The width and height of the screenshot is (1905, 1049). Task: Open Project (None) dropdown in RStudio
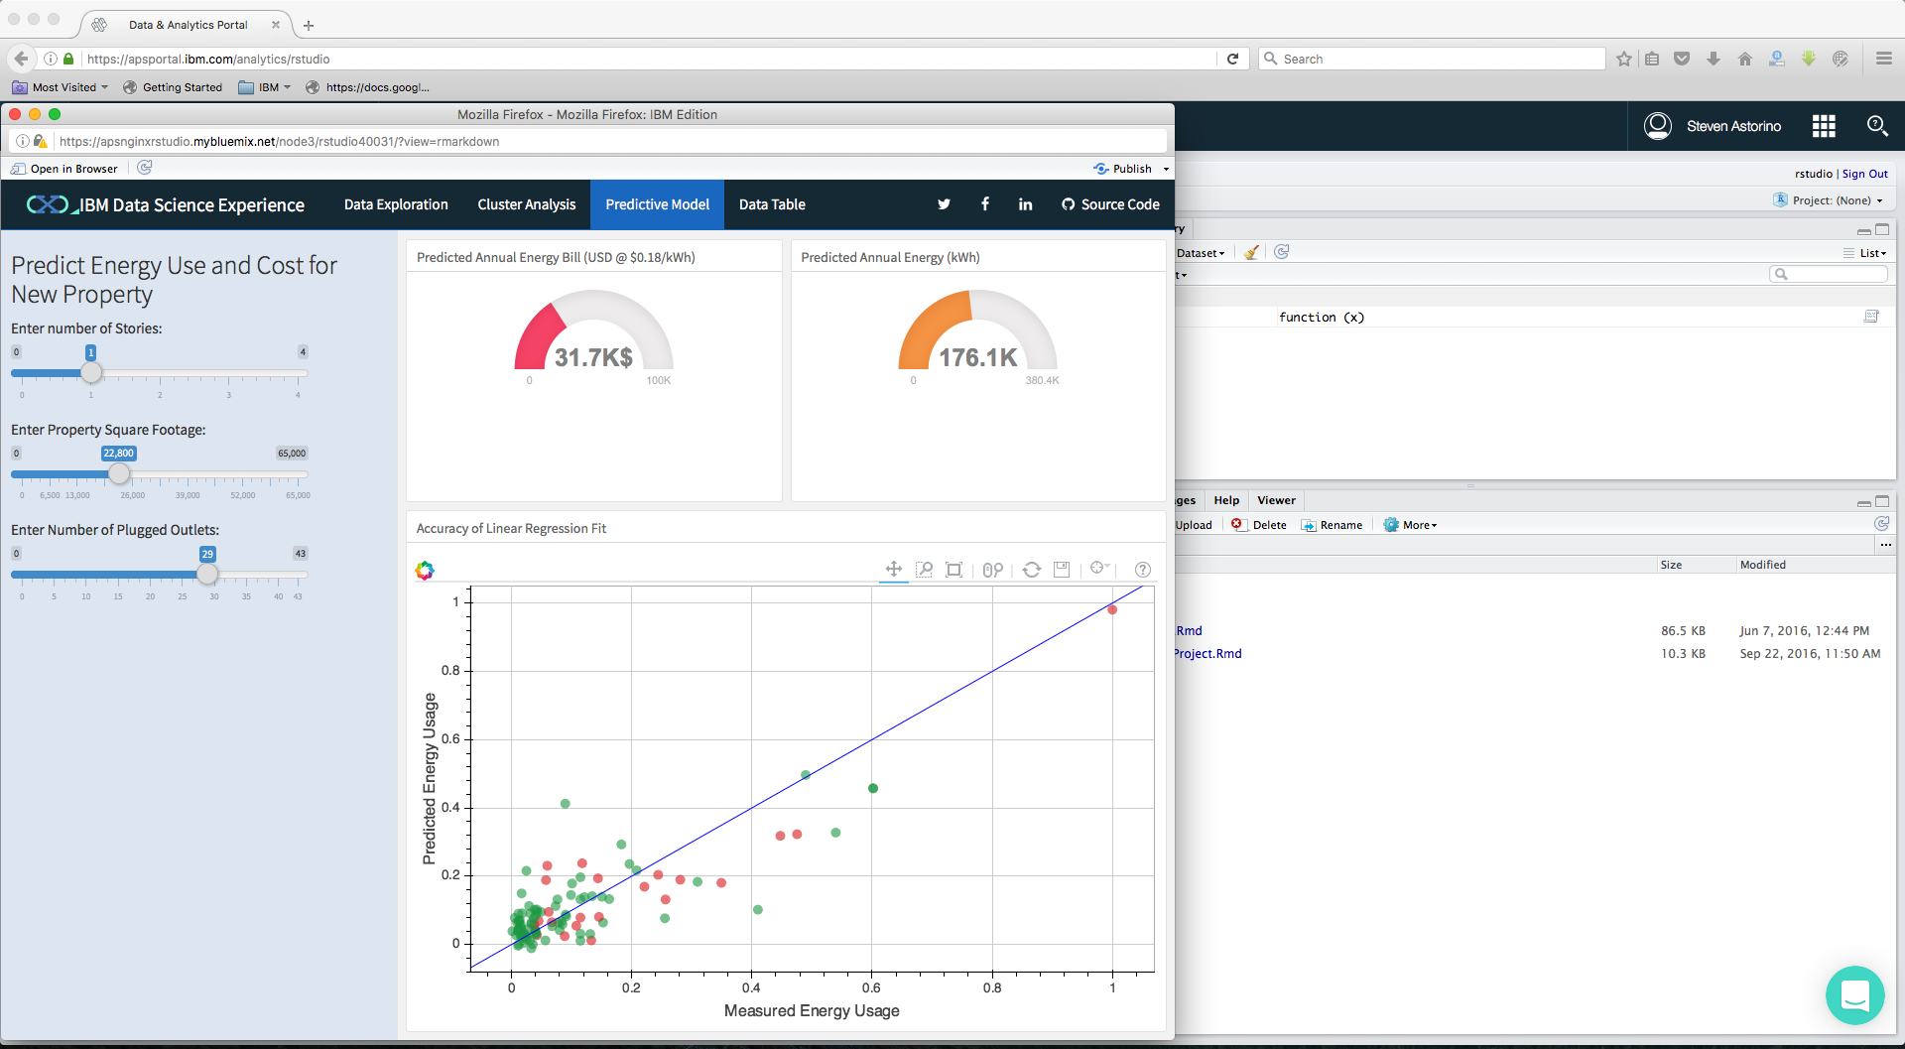[x=1829, y=200]
